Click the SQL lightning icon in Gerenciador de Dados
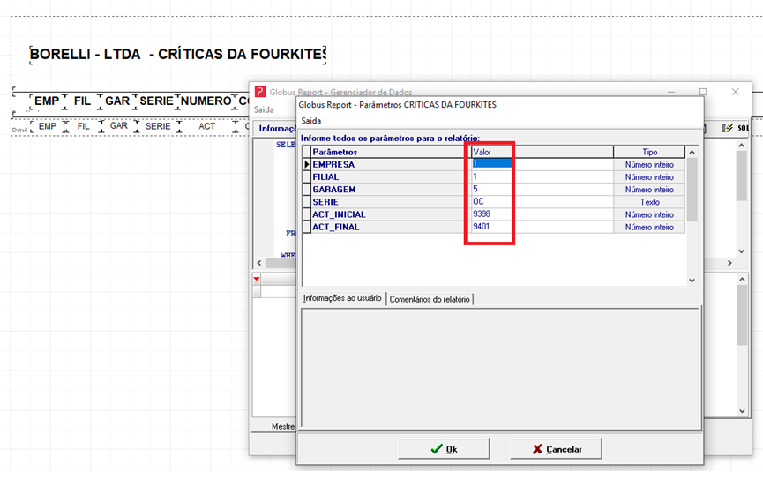The image size is (763, 487). point(728,128)
